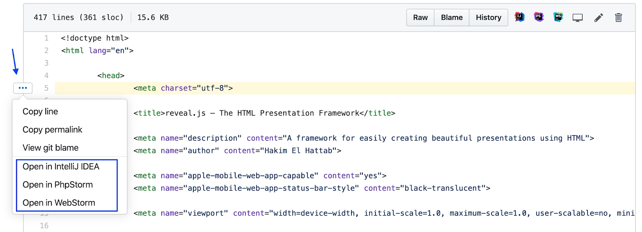642x232 pixels.
Task: Click the meta author Hakim El Hattab line
Action: pyautogui.click(x=237, y=151)
